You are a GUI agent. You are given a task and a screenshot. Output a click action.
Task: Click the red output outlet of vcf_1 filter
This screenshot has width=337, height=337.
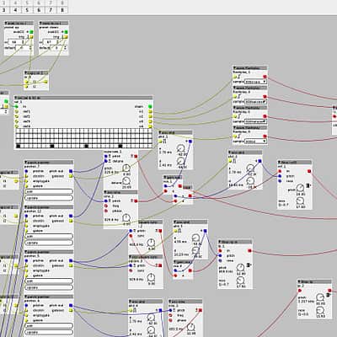point(309,171)
